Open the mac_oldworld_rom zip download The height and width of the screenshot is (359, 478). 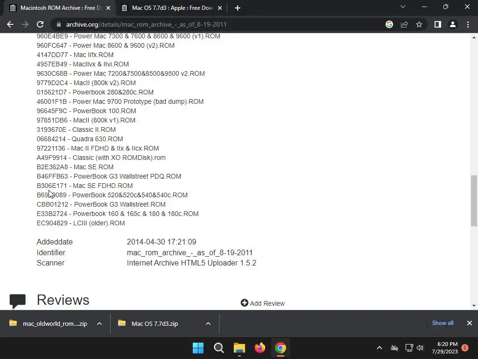pyautogui.click(x=49, y=323)
